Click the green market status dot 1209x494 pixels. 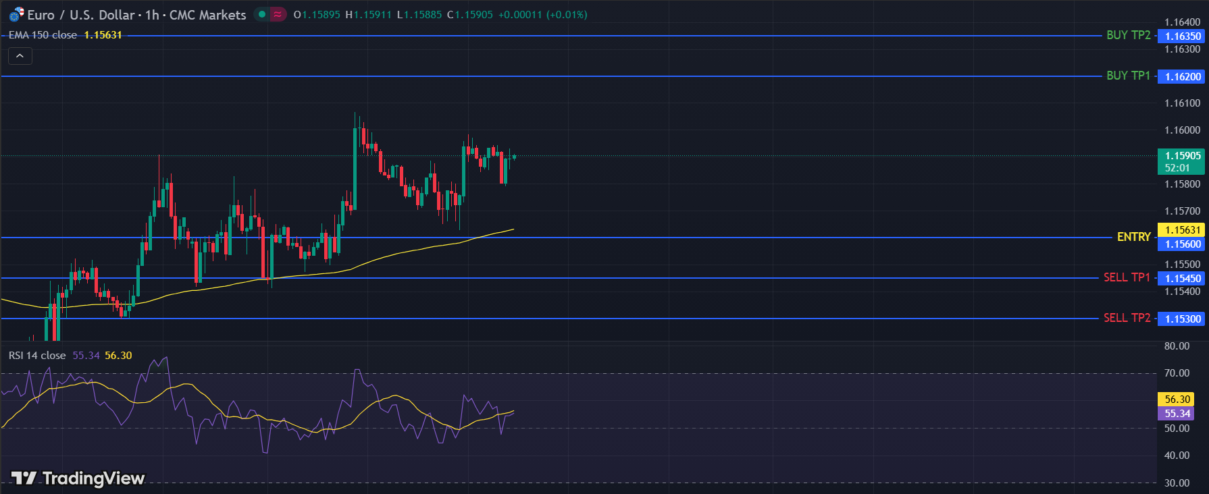click(x=262, y=14)
